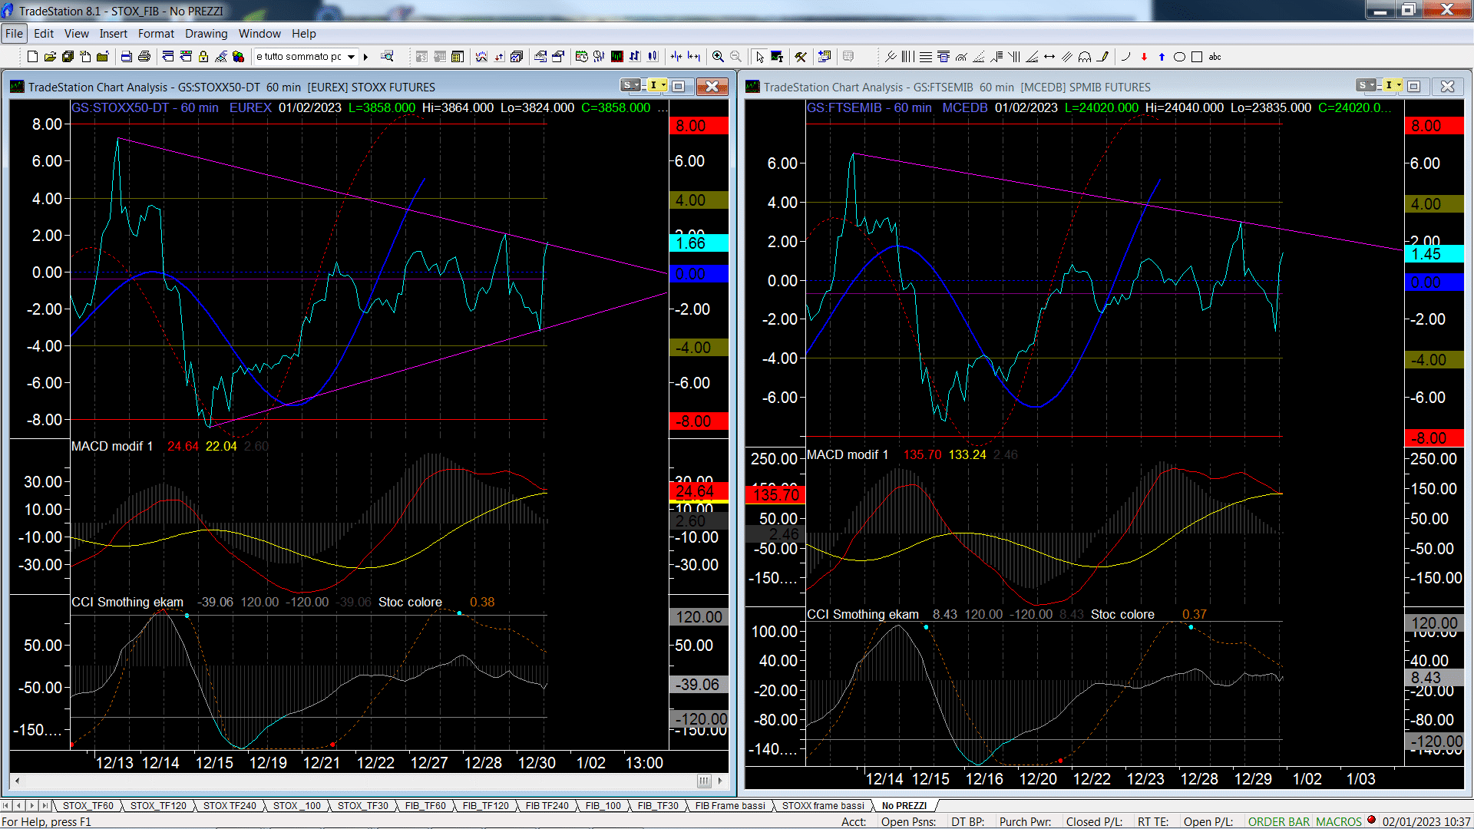This screenshot has height=829, width=1474.
Task: Select the blue up arrow drawing tool
Action: (x=1162, y=57)
